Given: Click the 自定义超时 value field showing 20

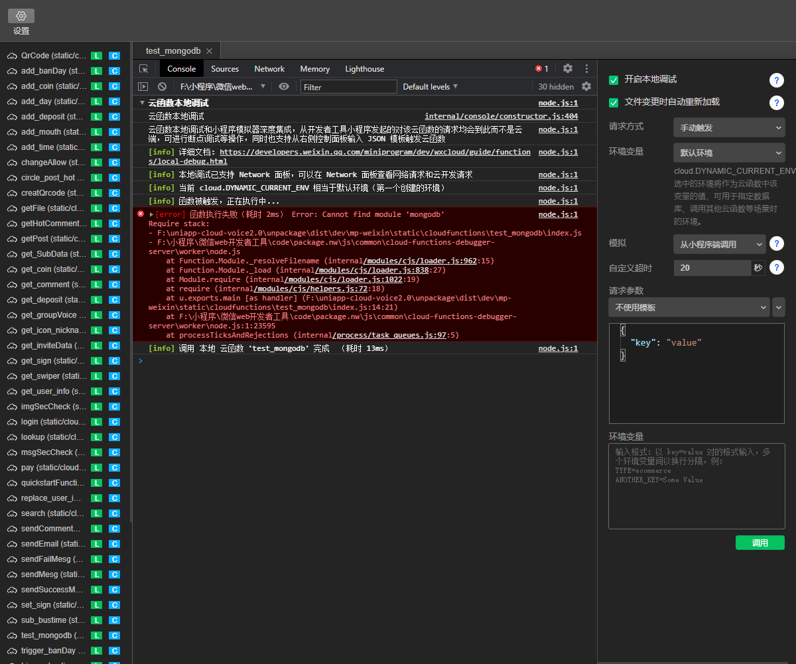Looking at the screenshot, I should [x=712, y=268].
